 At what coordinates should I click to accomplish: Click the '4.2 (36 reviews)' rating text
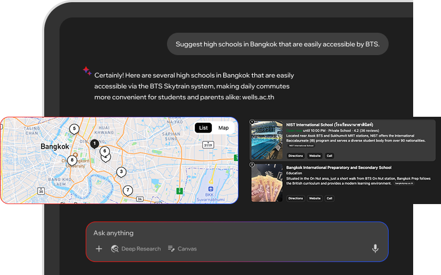click(x=366, y=131)
